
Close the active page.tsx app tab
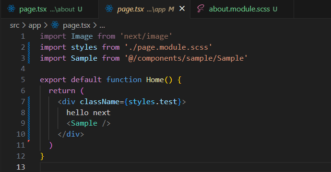click(x=182, y=9)
